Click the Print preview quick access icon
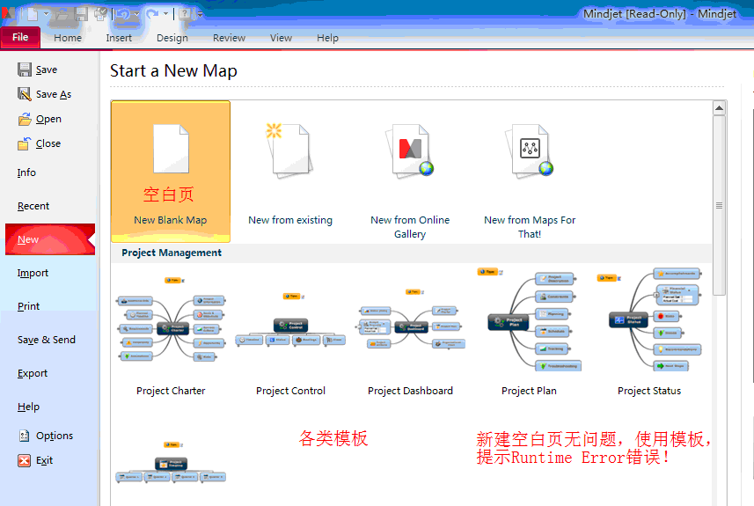The width and height of the screenshot is (754, 506). (101, 14)
